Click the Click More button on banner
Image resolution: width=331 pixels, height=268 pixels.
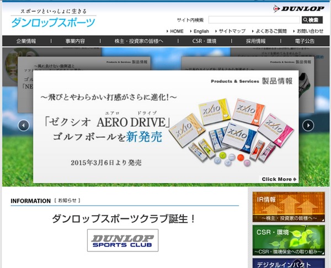(x=279, y=179)
